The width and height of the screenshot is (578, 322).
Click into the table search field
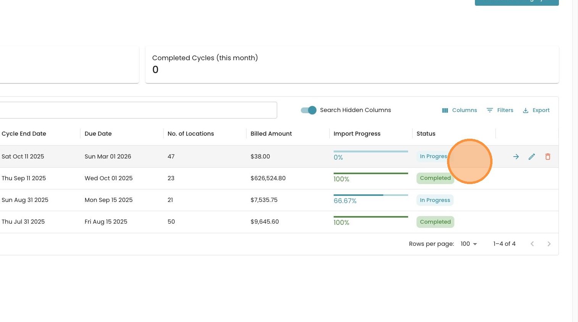(x=137, y=110)
